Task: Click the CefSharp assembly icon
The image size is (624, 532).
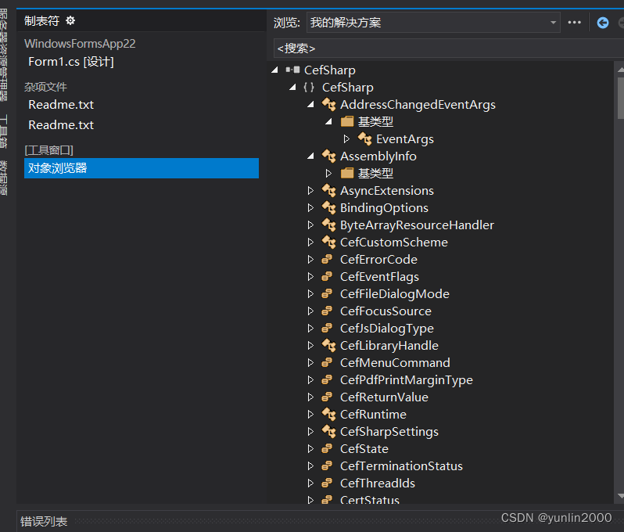Action: coord(292,70)
